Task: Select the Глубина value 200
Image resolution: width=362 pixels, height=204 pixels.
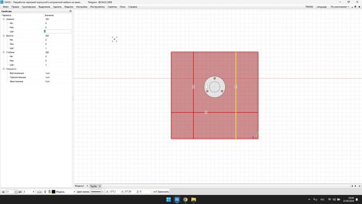Action: pos(47,52)
